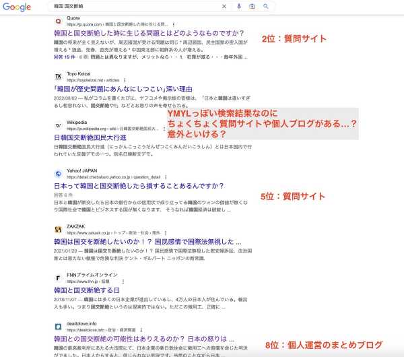Click the Quora favicon

tap(59, 21)
